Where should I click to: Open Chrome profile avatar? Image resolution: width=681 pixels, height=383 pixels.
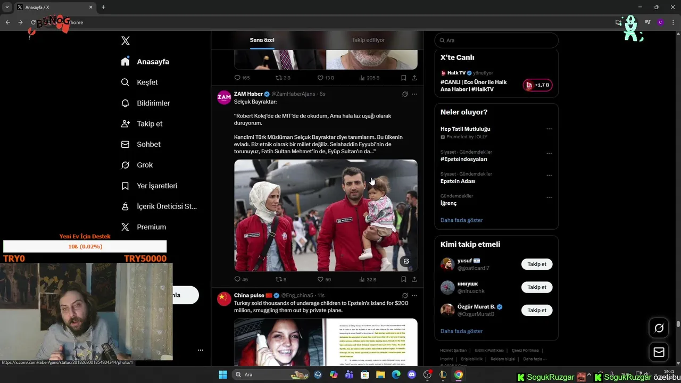coord(660,22)
